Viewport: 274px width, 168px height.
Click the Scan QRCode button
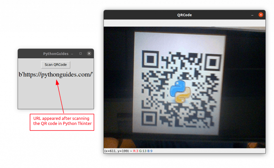coord(56,65)
